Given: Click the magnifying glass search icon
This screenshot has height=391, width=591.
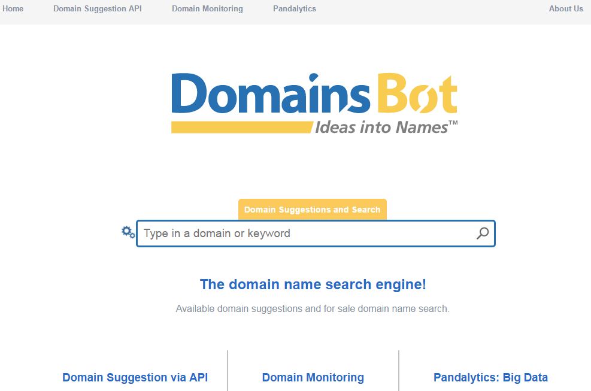Looking at the screenshot, I should [x=483, y=234].
